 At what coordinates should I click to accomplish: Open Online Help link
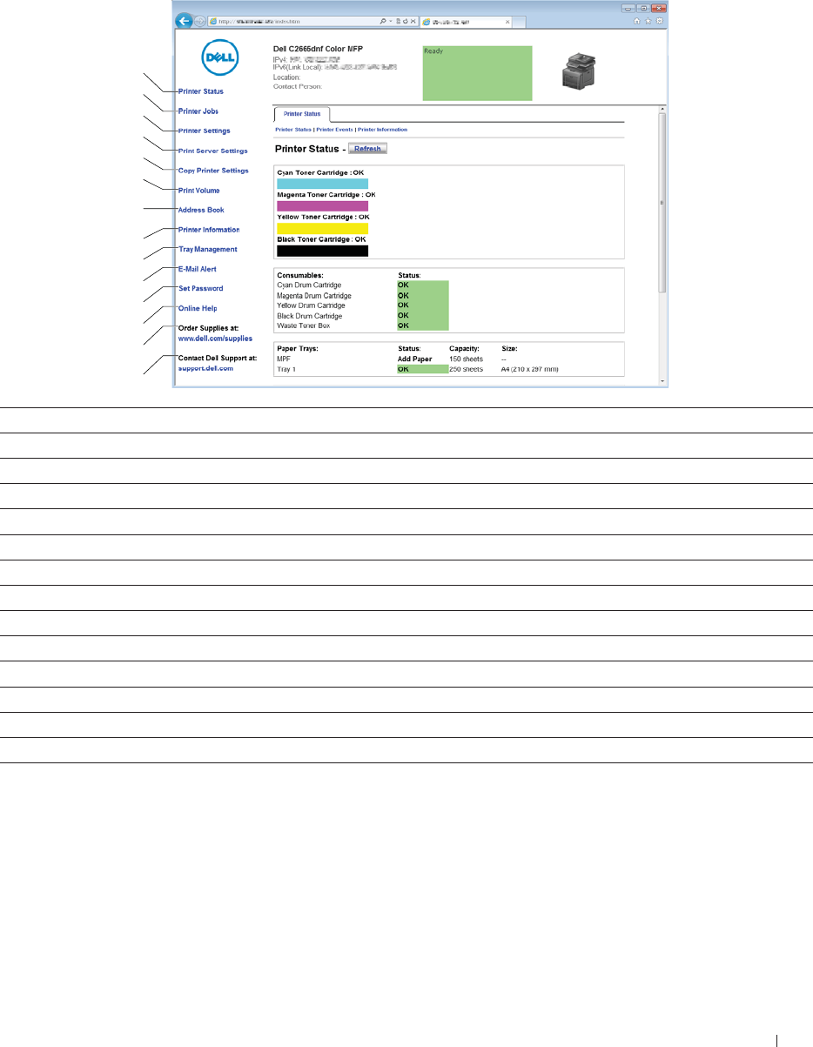198,308
